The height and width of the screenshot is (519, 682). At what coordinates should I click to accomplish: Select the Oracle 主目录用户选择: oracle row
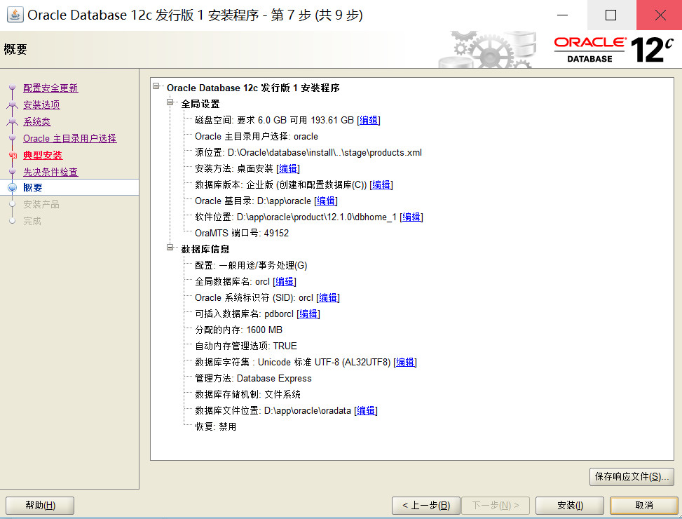(x=256, y=137)
